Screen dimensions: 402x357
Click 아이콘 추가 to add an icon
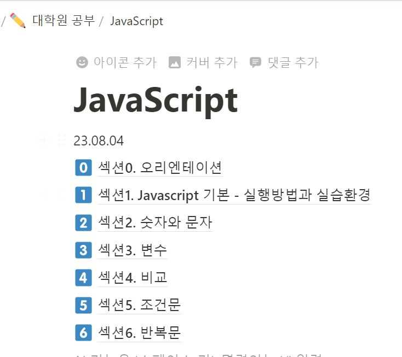pyautogui.click(x=117, y=62)
